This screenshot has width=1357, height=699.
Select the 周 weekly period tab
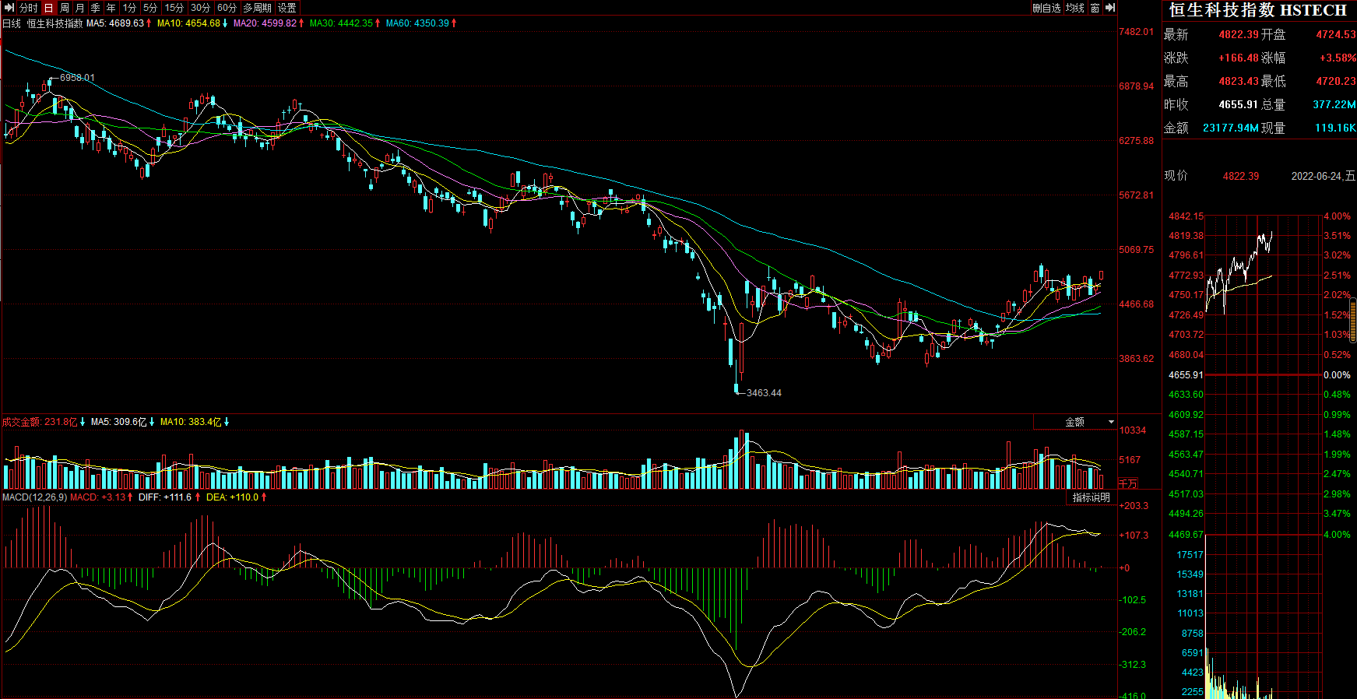(65, 8)
